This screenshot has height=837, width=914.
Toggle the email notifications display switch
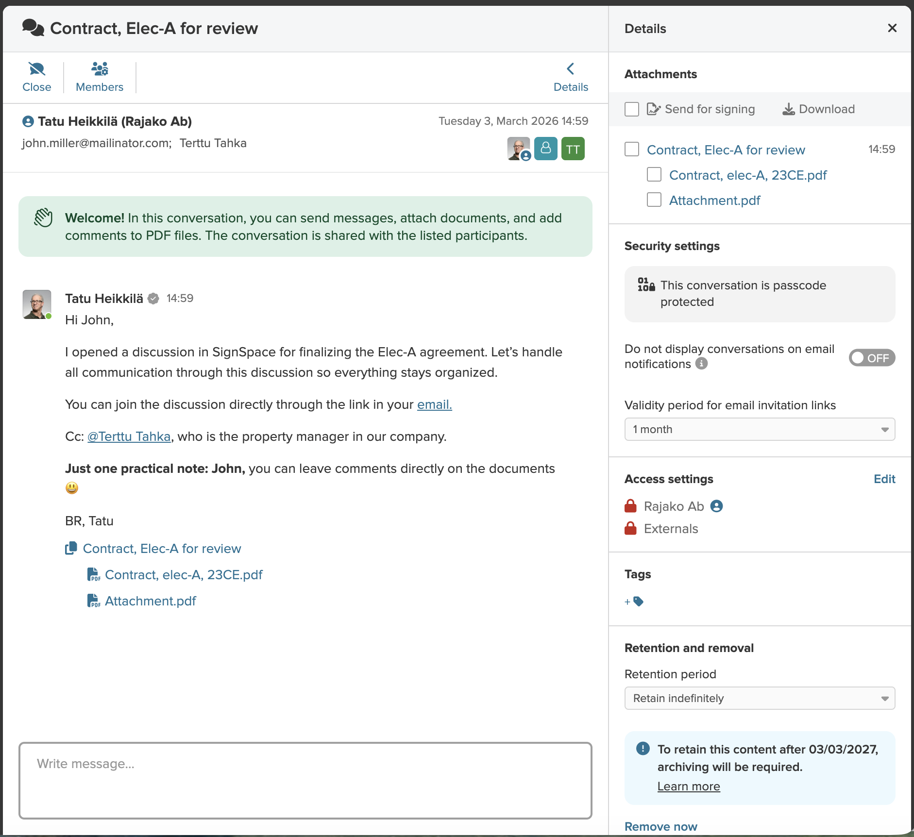872,358
